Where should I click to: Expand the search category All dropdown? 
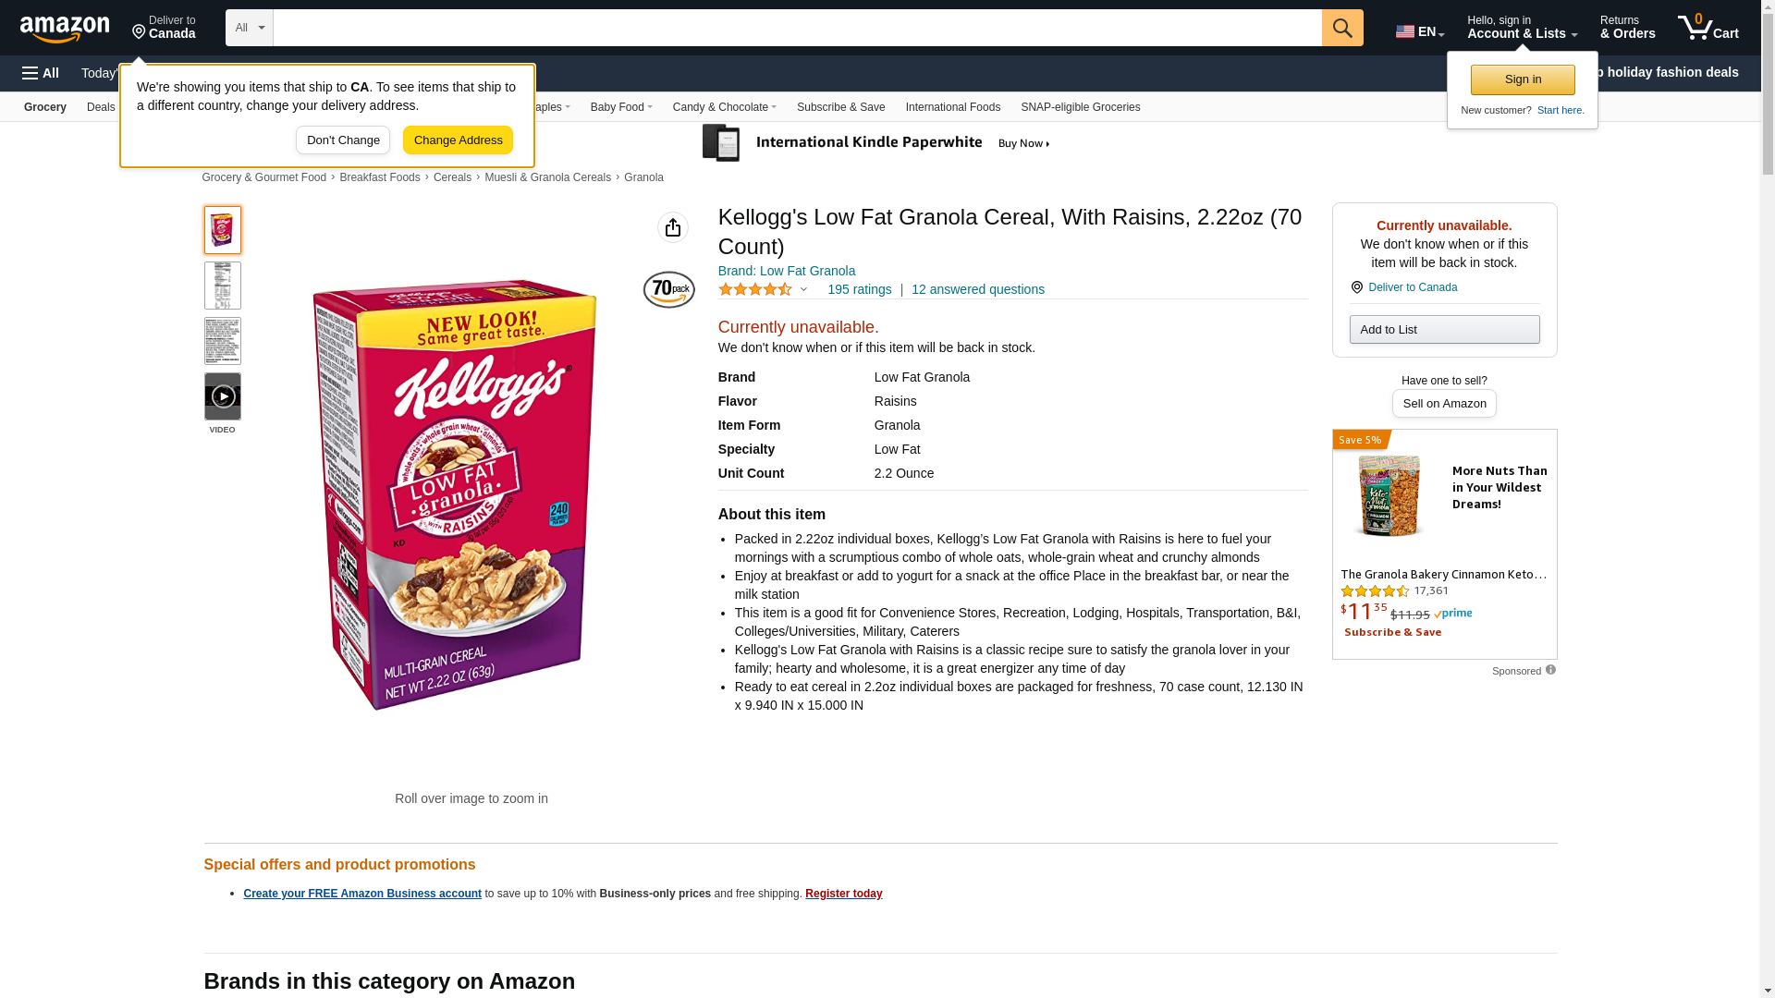249,28
